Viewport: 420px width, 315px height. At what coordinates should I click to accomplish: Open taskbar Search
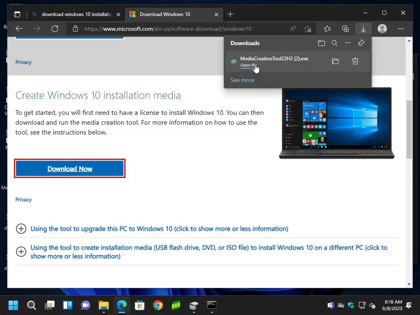(x=31, y=305)
